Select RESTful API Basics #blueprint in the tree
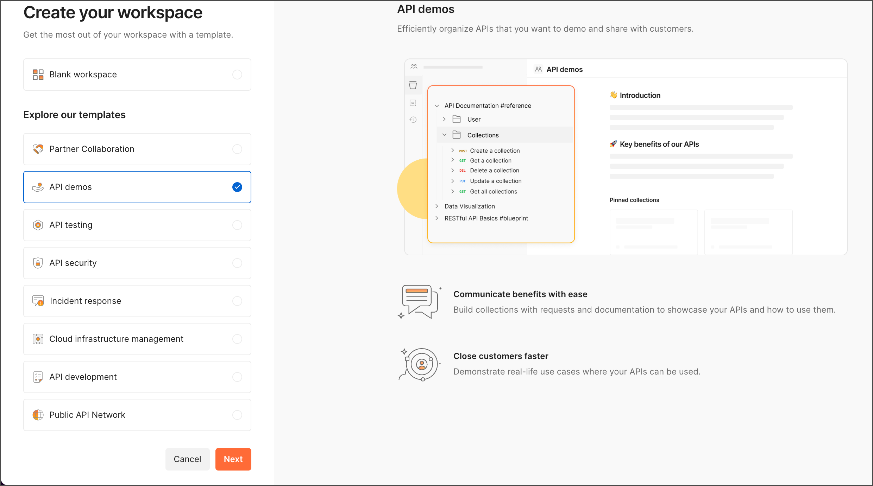873x486 pixels. coord(486,218)
